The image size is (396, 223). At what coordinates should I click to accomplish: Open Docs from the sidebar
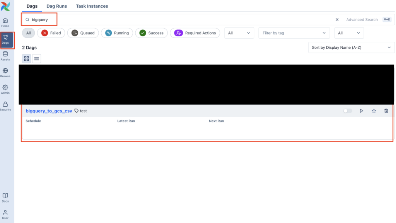coord(5,198)
